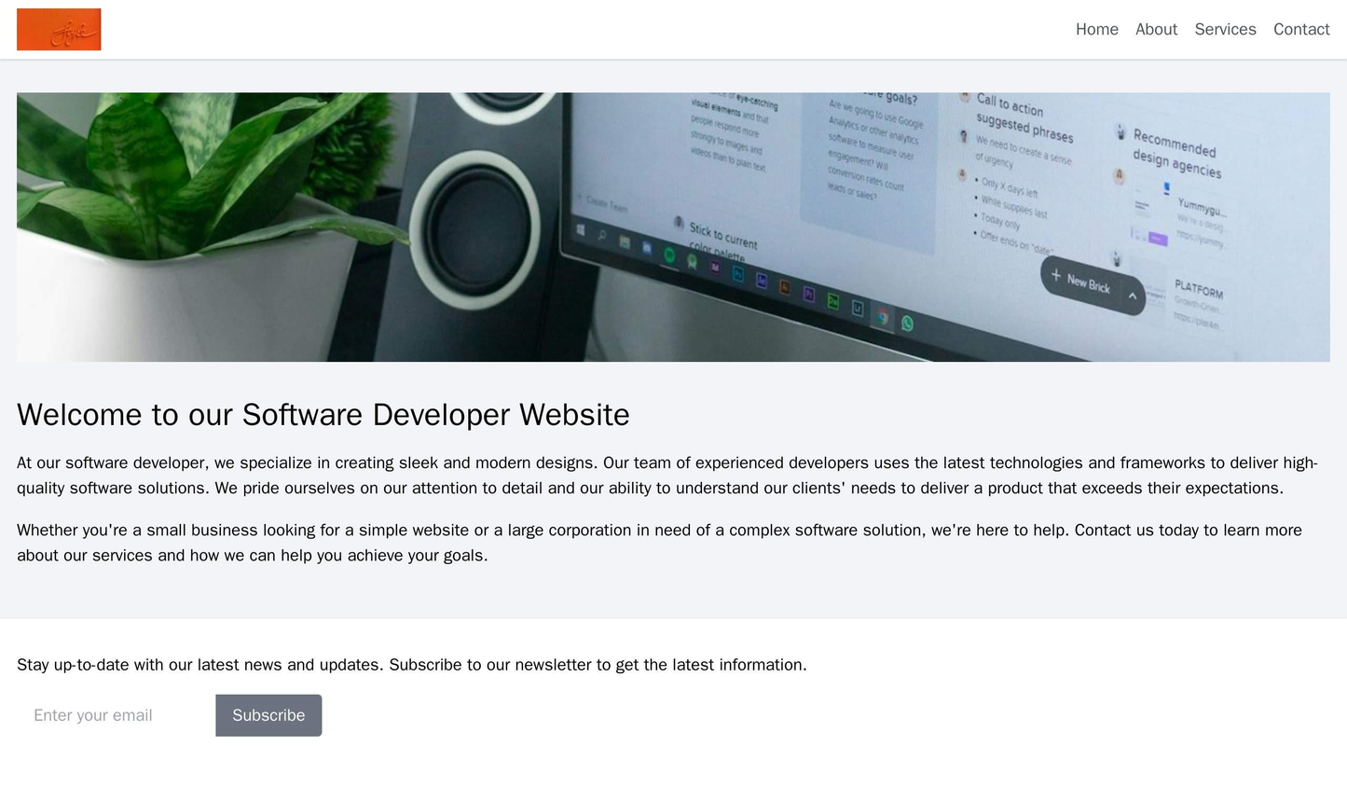The width and height of the screenshot is (1347, 787).
Task: Click the stay up-to-date newsletter message
Action: tap(412, 666)
